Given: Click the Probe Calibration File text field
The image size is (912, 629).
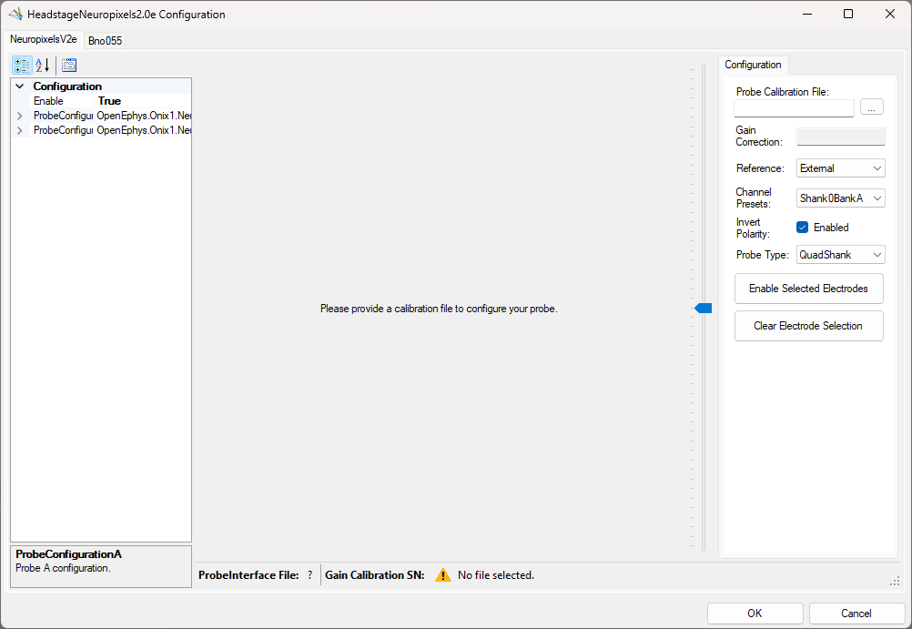Looking at the screenshot, I should [794, 108].
